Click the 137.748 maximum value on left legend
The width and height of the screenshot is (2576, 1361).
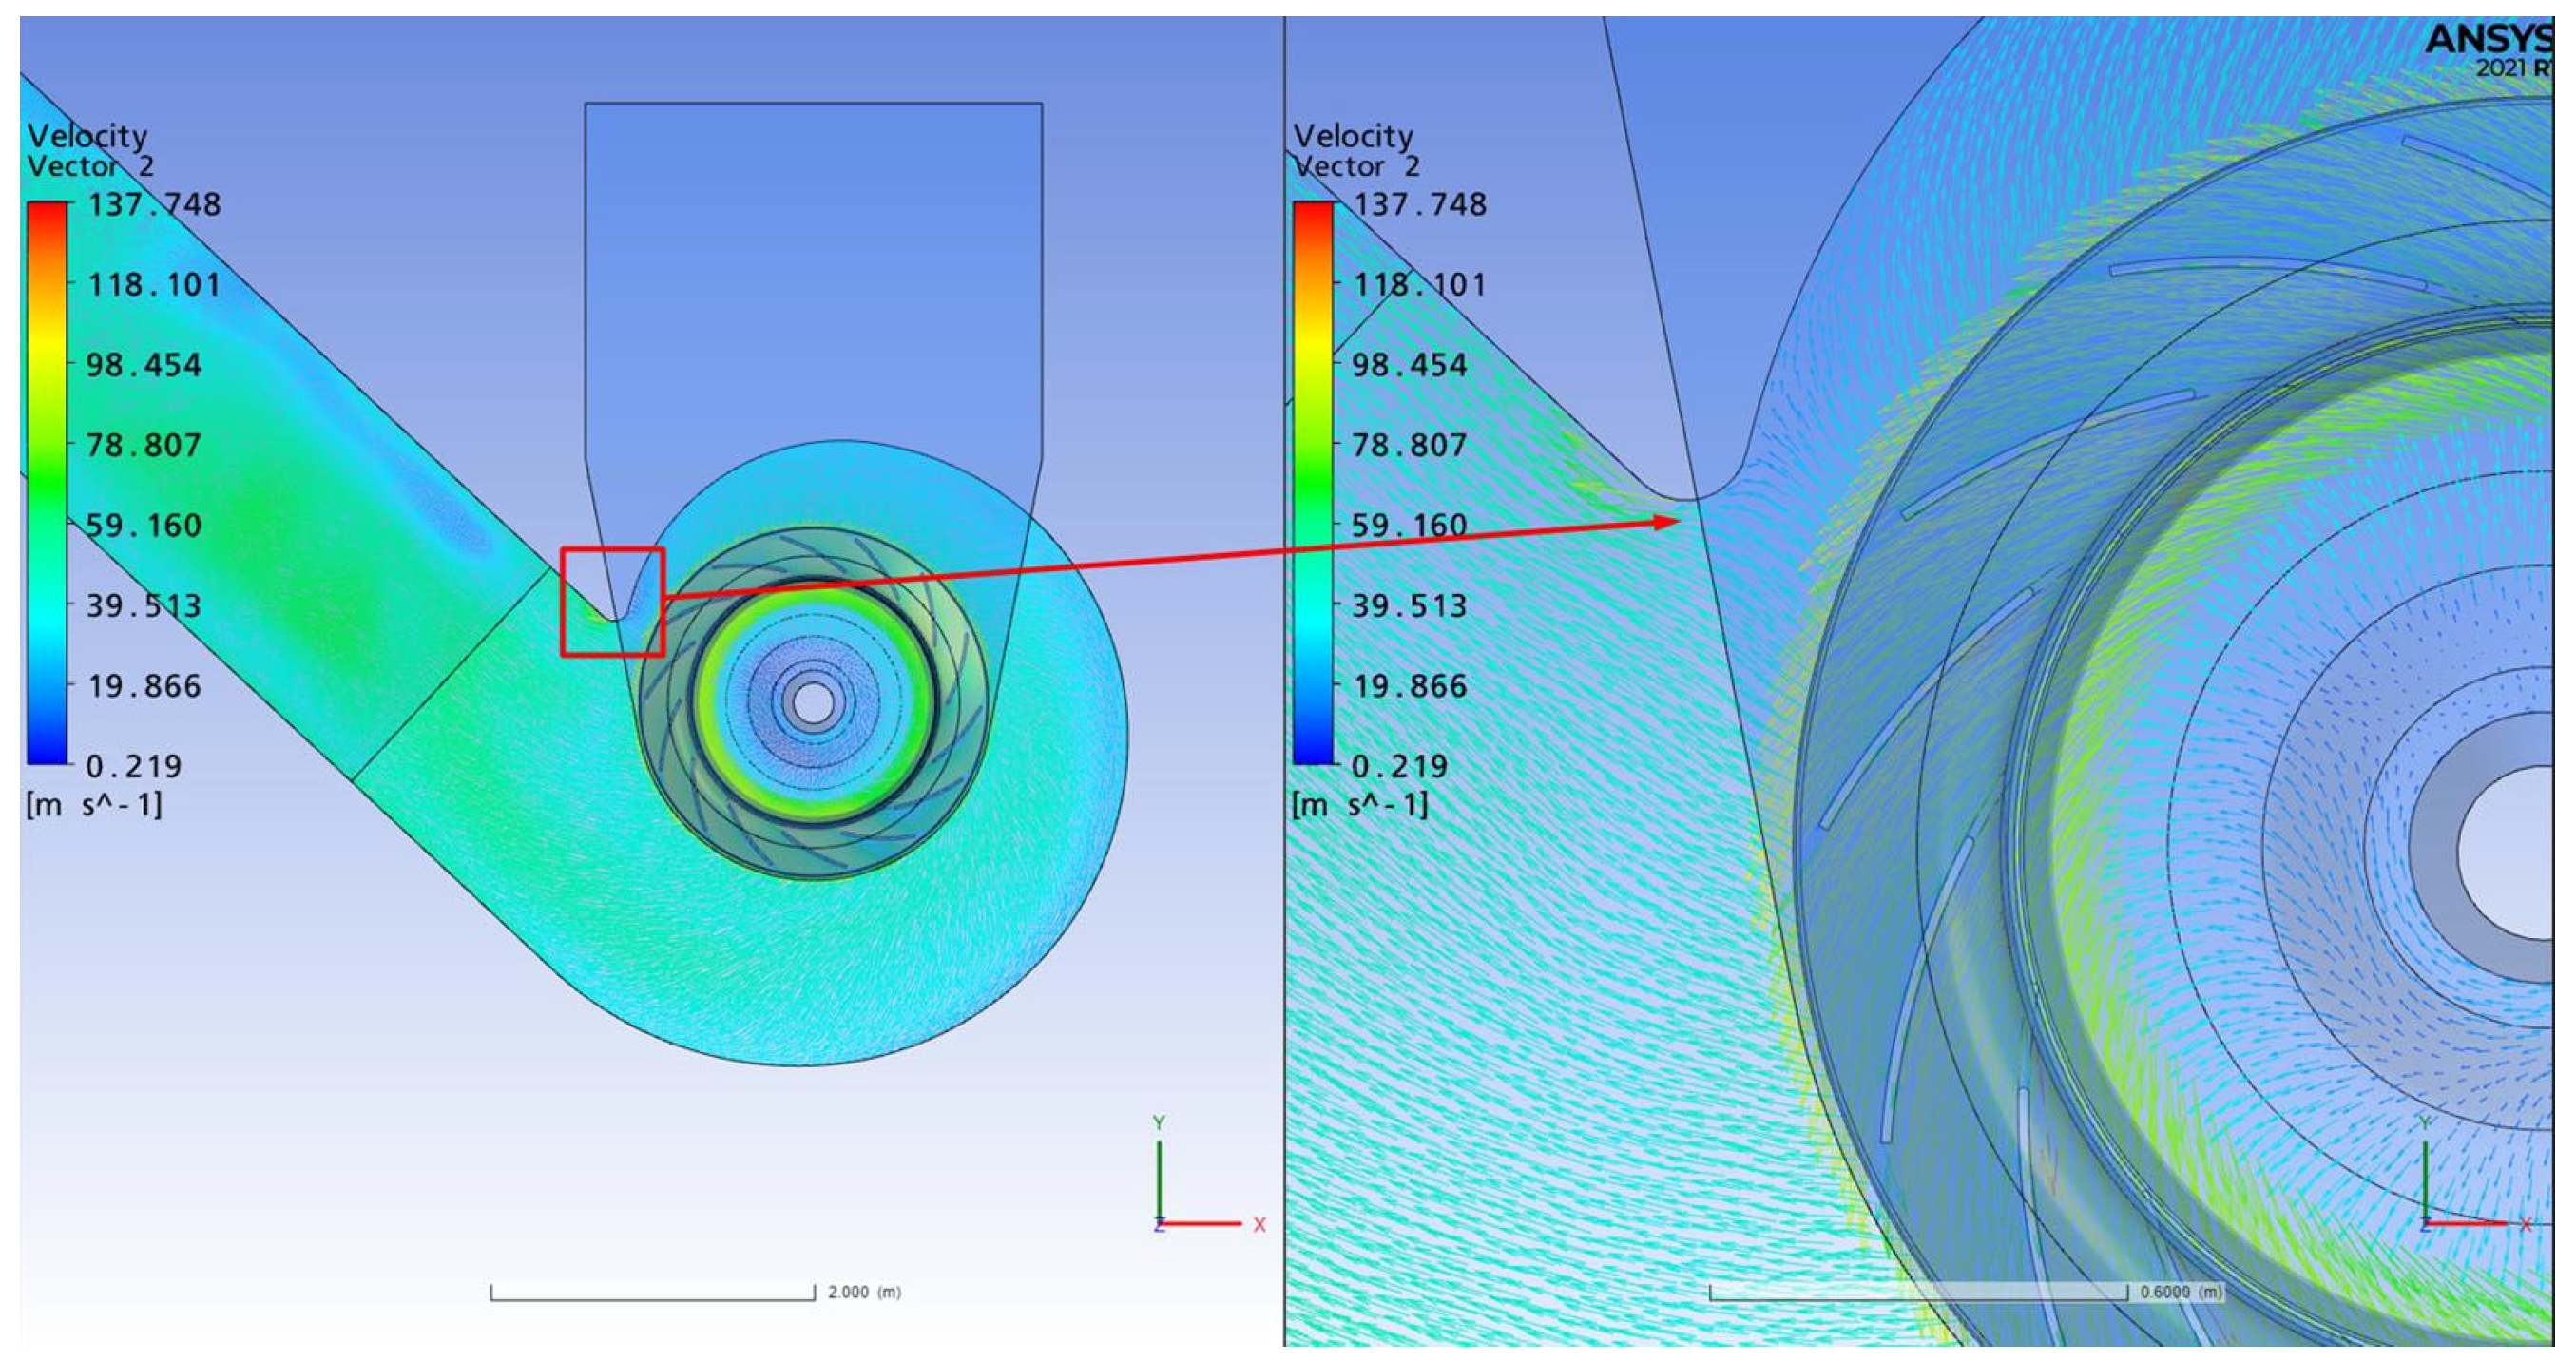click(154, 204)
